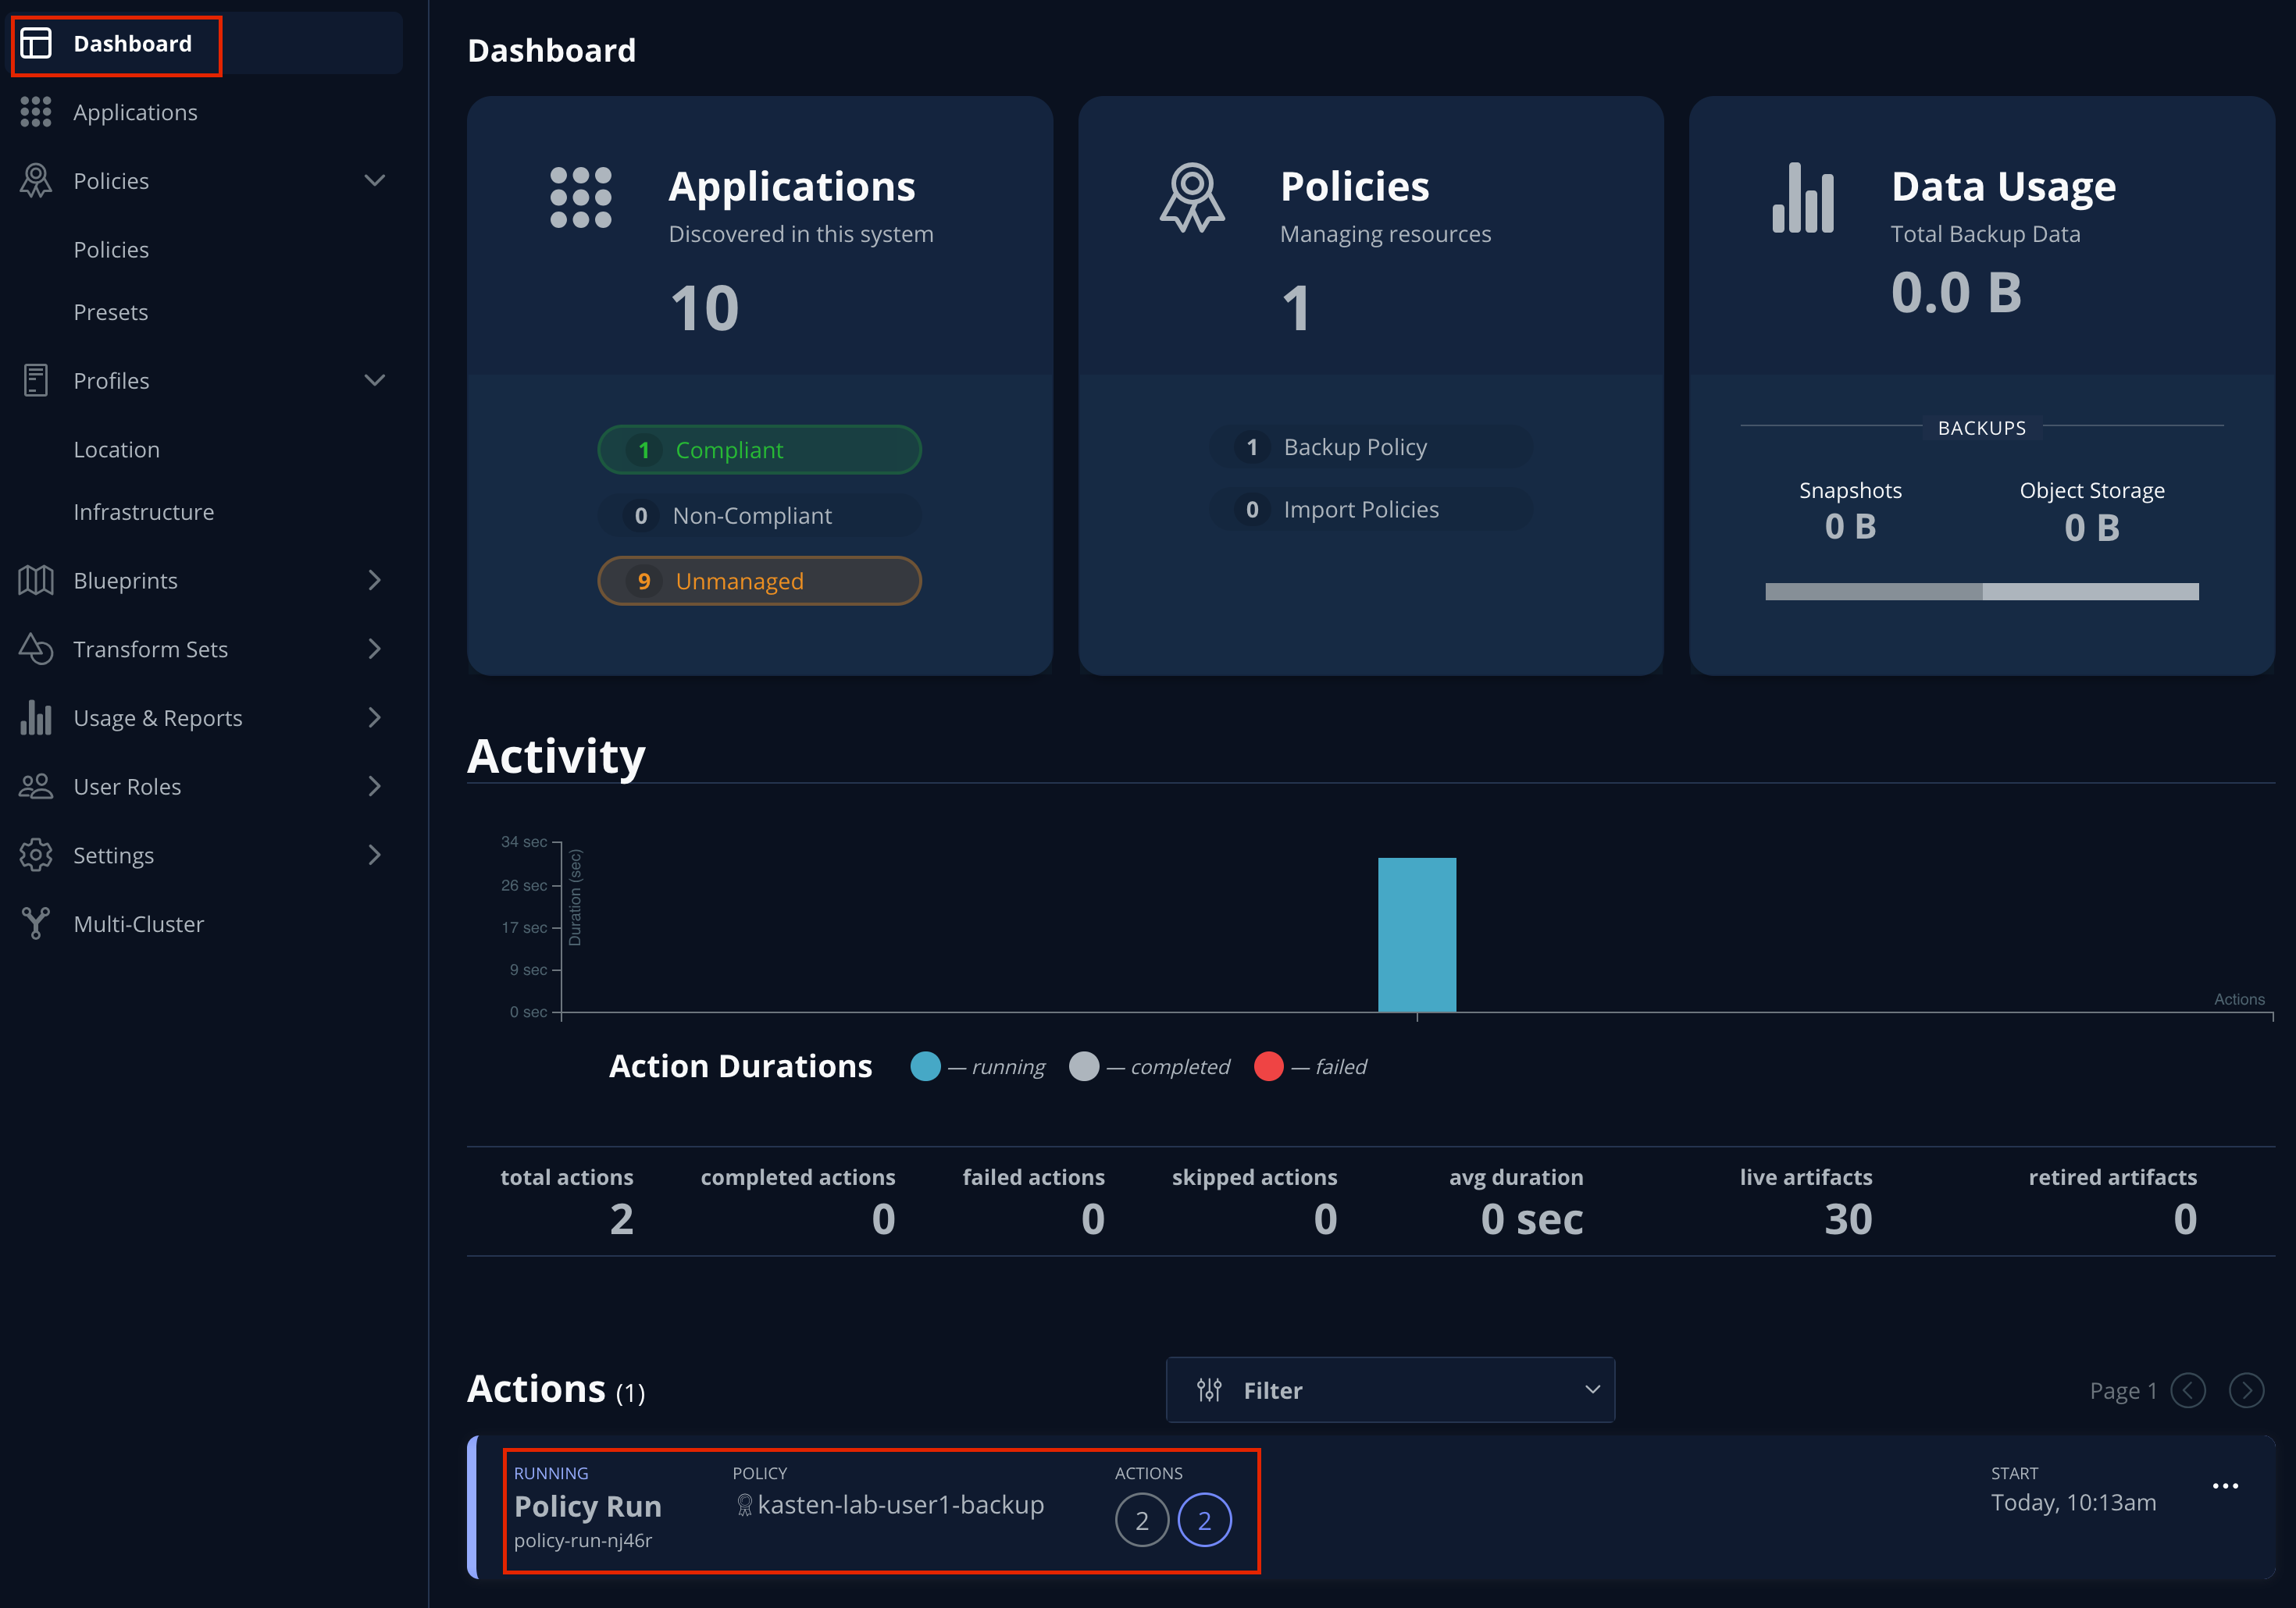Screen dimensions: 2296x1608
Task: Click the User Roles people icon
Action: coord(36,787)
